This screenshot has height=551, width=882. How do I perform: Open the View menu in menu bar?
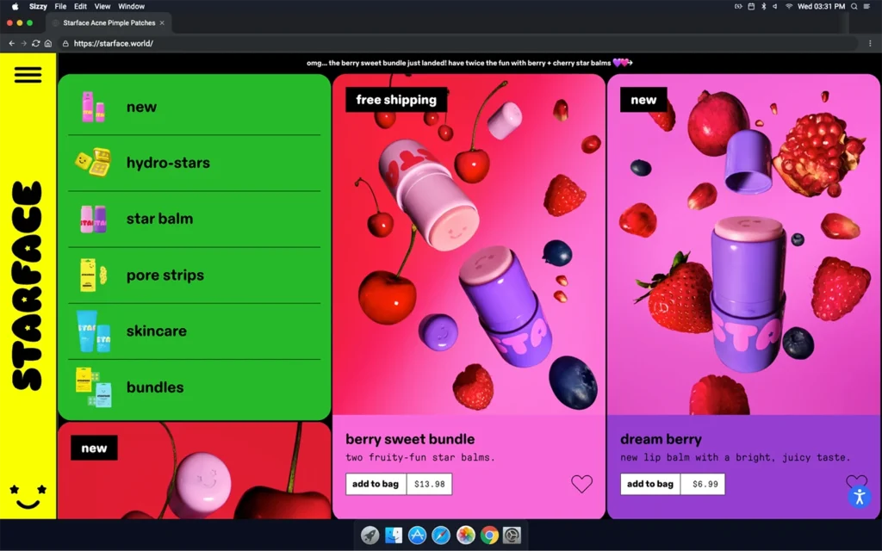pyautogui.click(x=102, y=6)
